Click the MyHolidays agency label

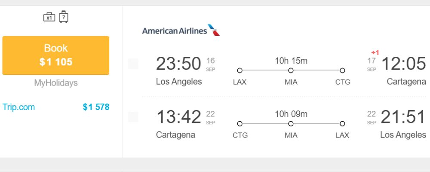[x=55, y=83]
